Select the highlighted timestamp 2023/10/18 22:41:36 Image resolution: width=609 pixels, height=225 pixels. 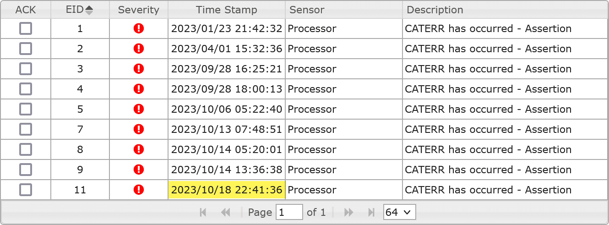coord(227,190)
